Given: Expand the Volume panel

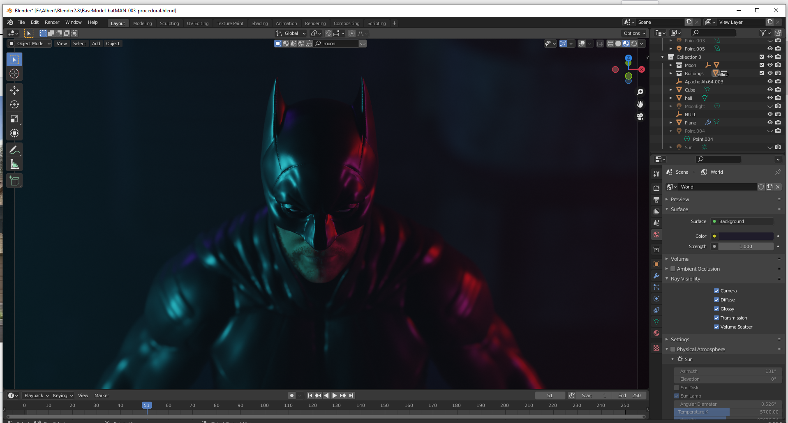Looking at the screenshot, I should pos(679,259).
